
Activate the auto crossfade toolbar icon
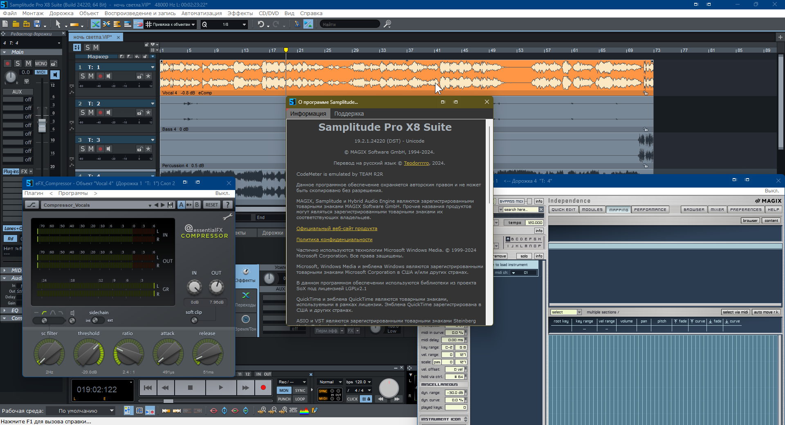pyautogui.click(x=95, y=24)
